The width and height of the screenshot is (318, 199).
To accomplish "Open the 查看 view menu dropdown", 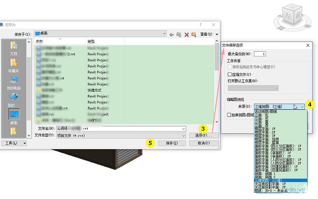I will tap(209, 34).
